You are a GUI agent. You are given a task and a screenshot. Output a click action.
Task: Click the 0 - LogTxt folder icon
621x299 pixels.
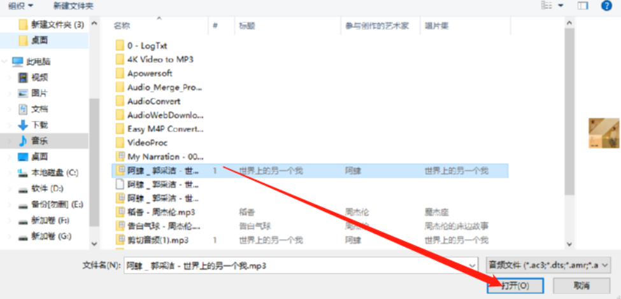[x=120, y=45]
